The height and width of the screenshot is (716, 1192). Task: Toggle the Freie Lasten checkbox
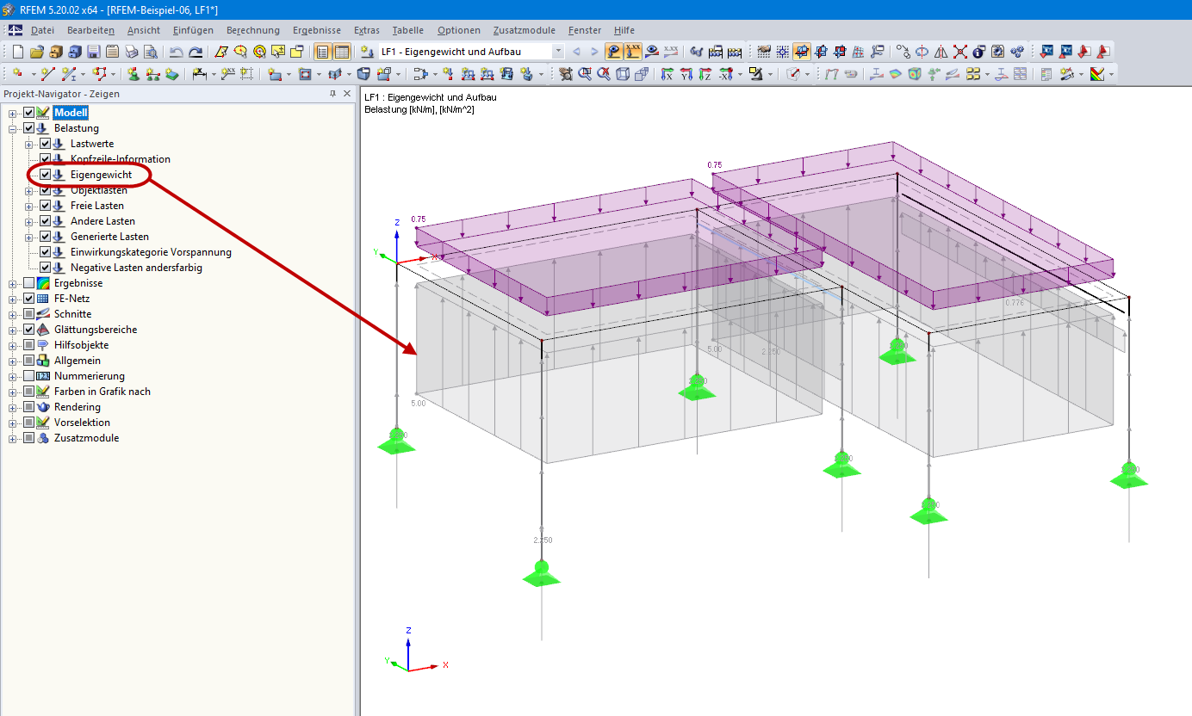[46, 206]
